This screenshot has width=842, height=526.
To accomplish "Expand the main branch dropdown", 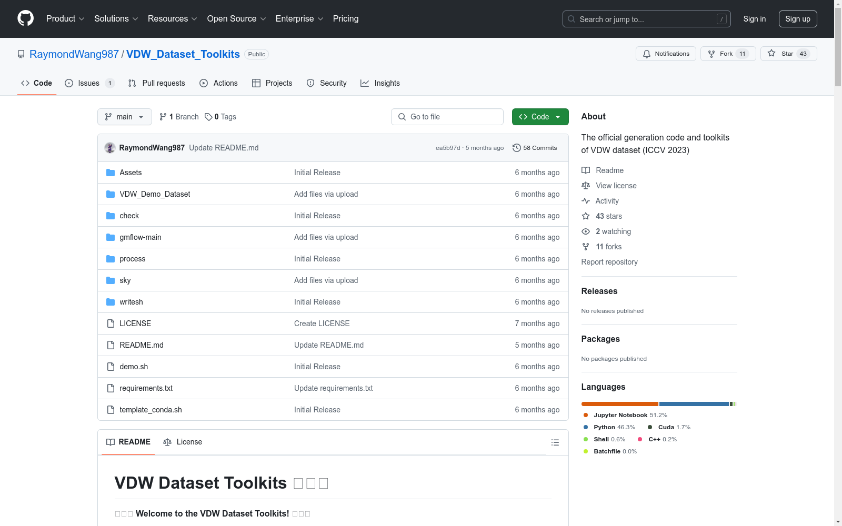I will [124, 117].
